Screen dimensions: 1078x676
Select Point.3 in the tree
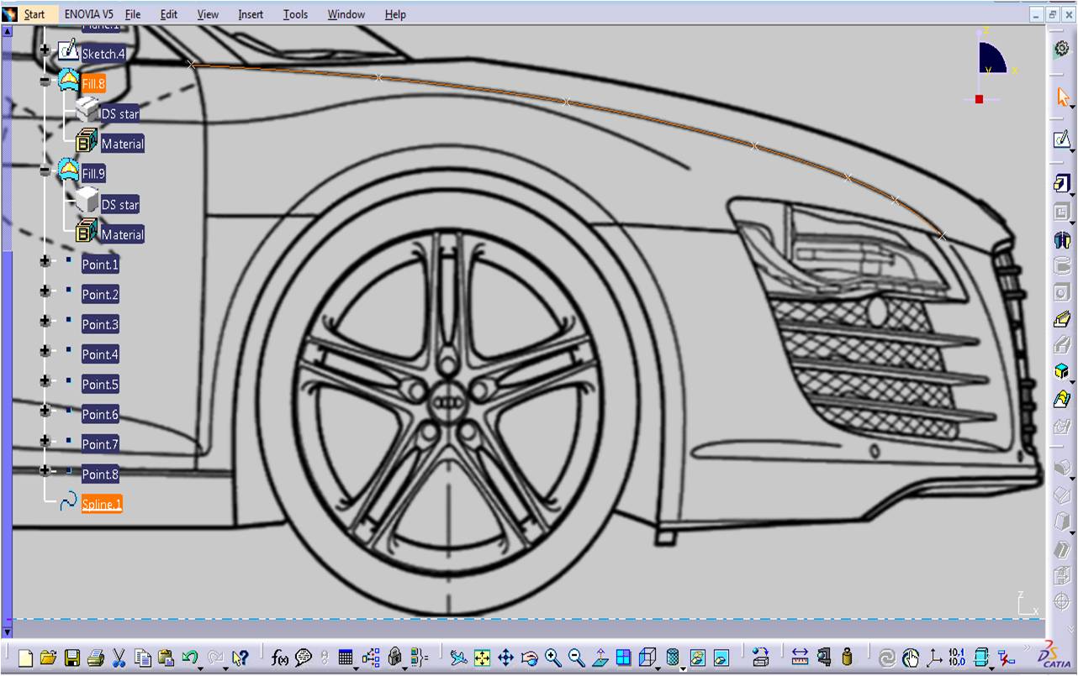point(100,324)
